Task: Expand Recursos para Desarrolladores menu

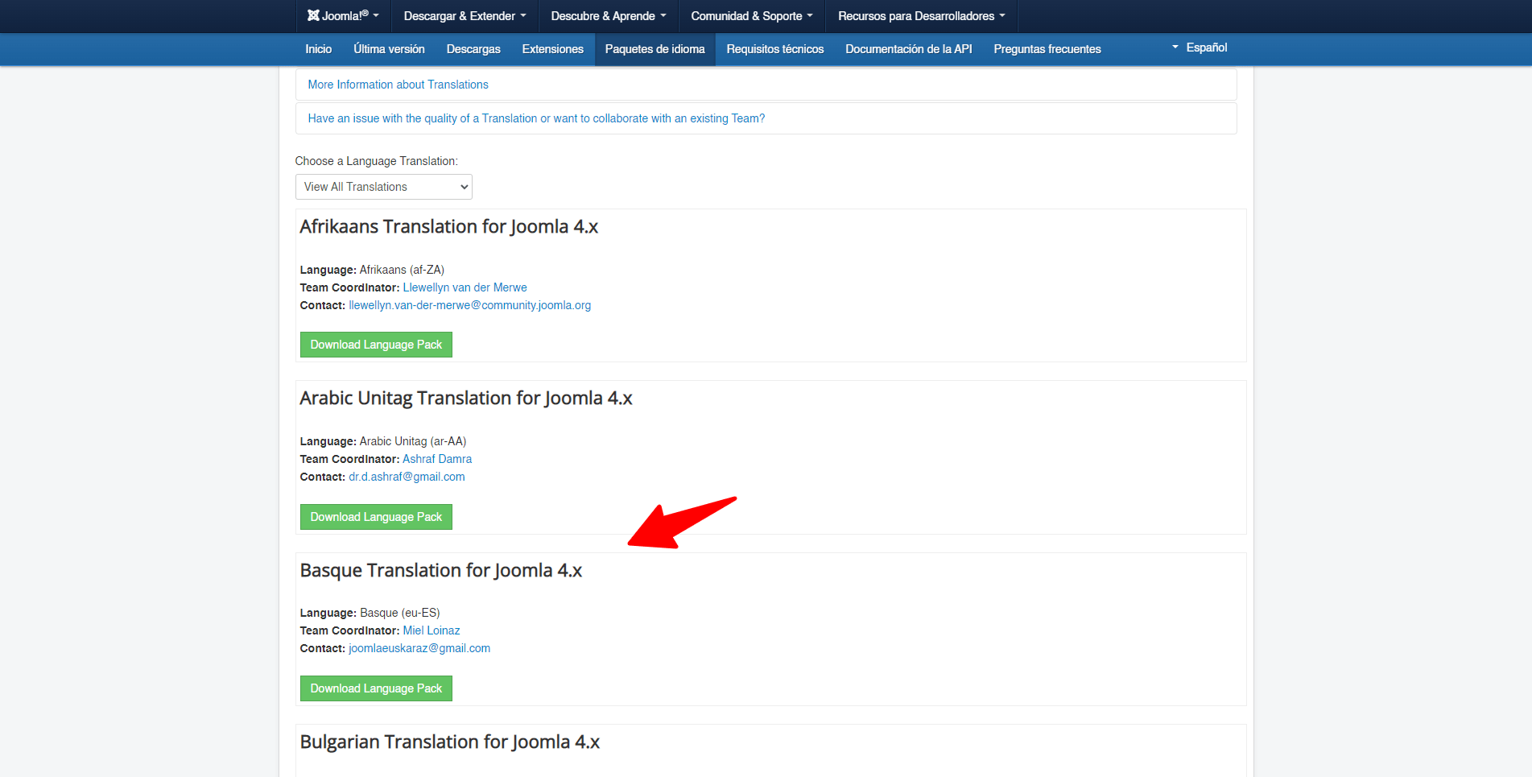Action: click(922, 16)
